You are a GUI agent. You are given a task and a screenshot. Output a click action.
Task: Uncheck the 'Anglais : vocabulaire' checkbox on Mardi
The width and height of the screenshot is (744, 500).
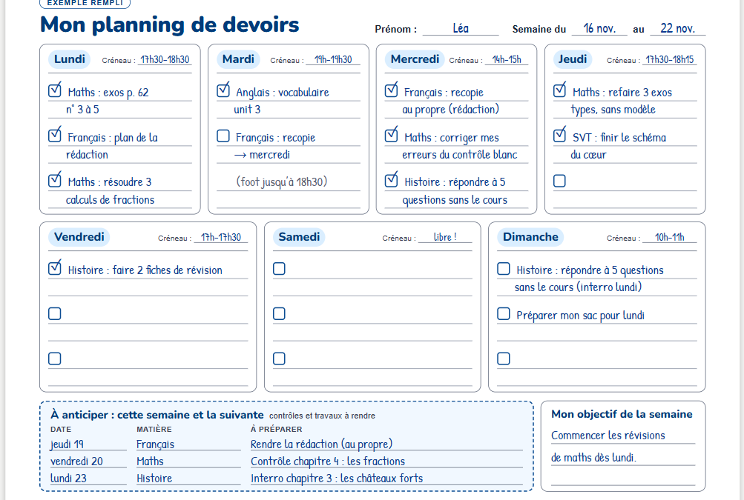coord(223,90)
